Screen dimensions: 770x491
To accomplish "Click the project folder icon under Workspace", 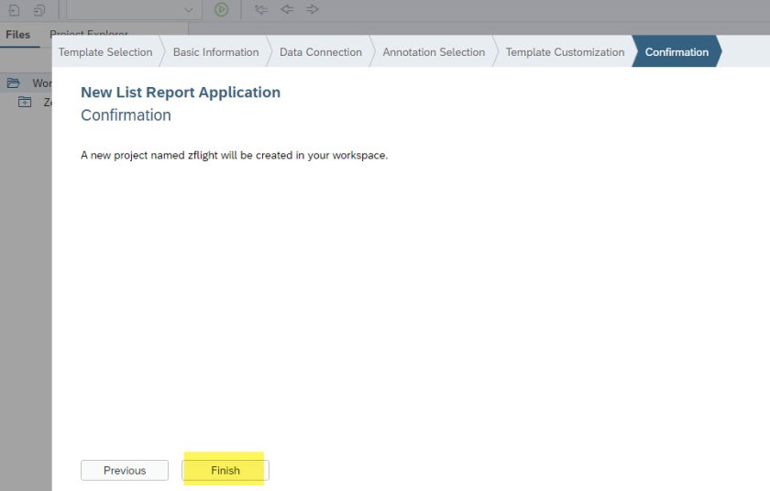I will pos(25,102).
